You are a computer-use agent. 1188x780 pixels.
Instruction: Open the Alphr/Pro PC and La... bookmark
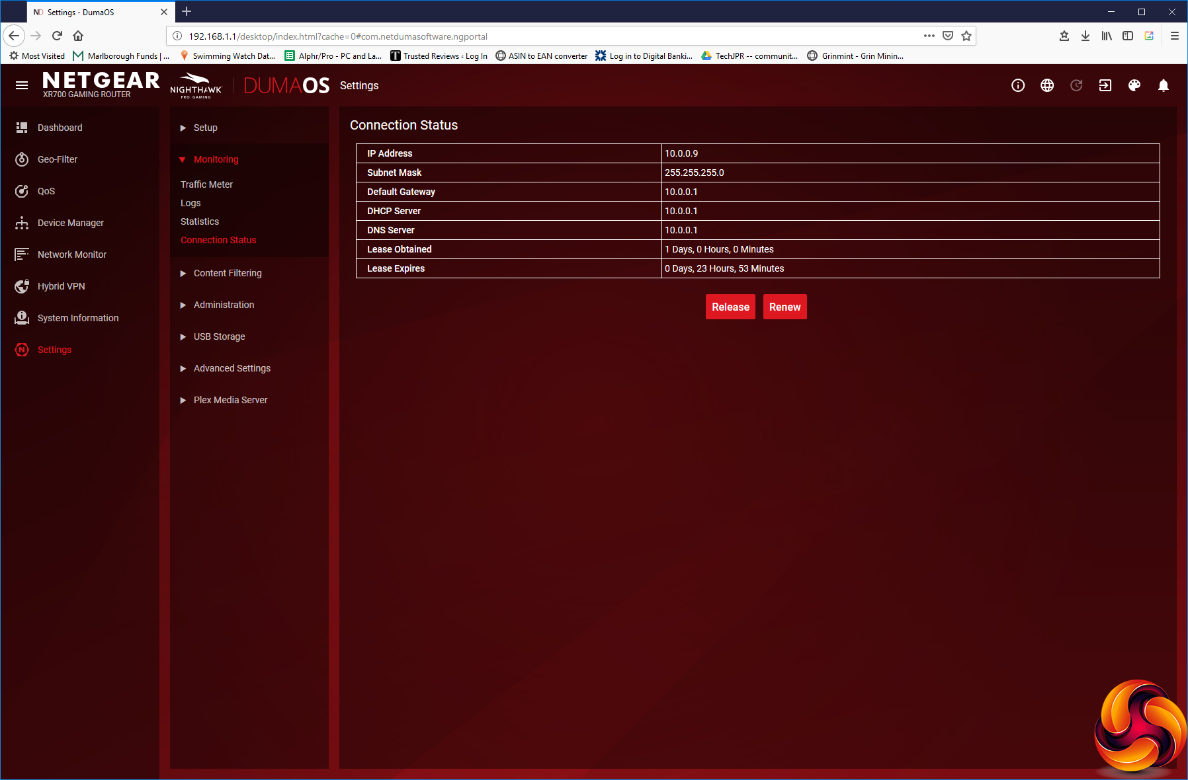[x=333, y=56]
